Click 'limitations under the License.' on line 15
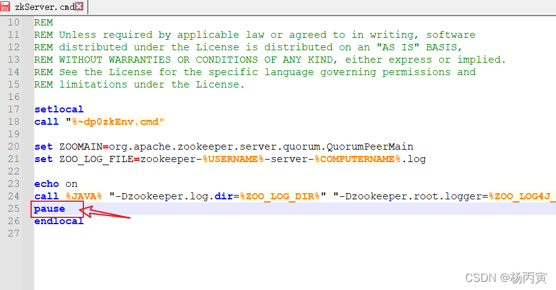556x290 pixels. point(152,84)
